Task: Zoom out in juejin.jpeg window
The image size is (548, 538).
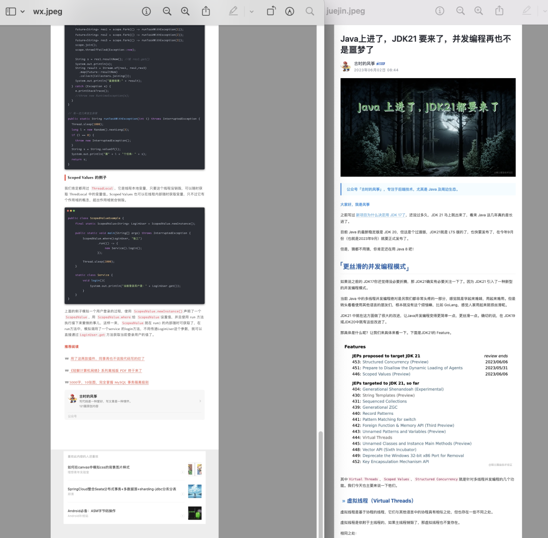Action: [461, 11]
